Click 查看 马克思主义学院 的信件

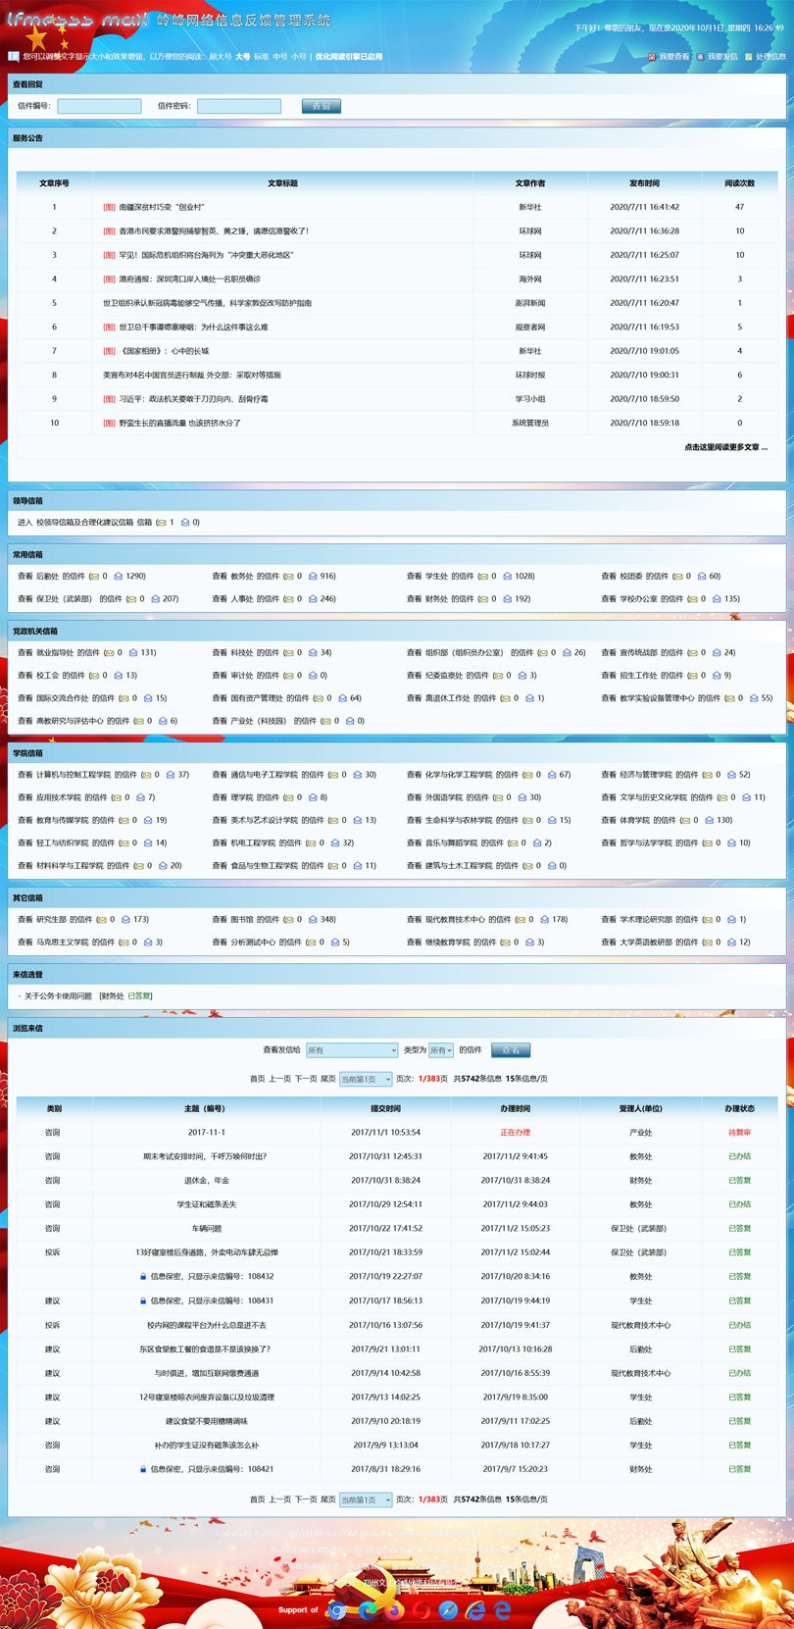pyautogui.click(x=67, y=942)
